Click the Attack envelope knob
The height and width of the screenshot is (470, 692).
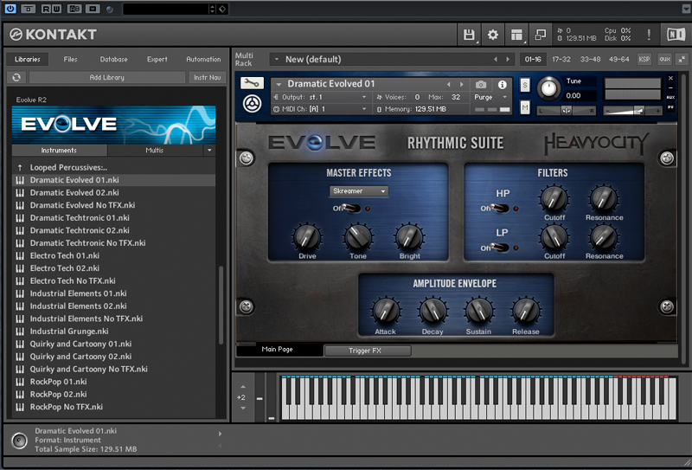click(386, 311)
